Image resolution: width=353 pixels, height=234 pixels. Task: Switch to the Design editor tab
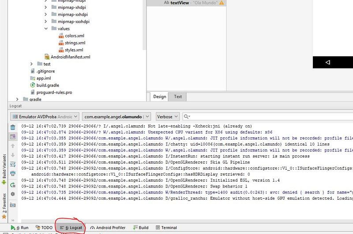tap(159, 97)
